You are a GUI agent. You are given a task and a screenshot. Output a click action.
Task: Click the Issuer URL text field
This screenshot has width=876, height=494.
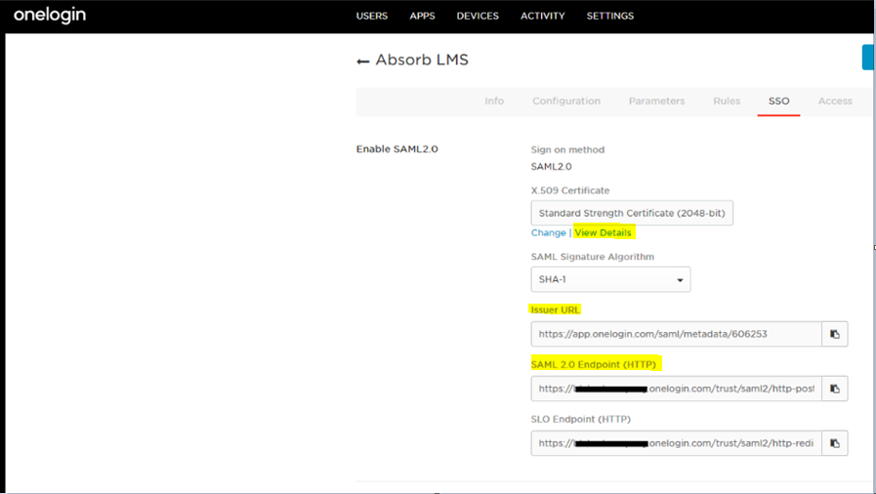(677, 334)
